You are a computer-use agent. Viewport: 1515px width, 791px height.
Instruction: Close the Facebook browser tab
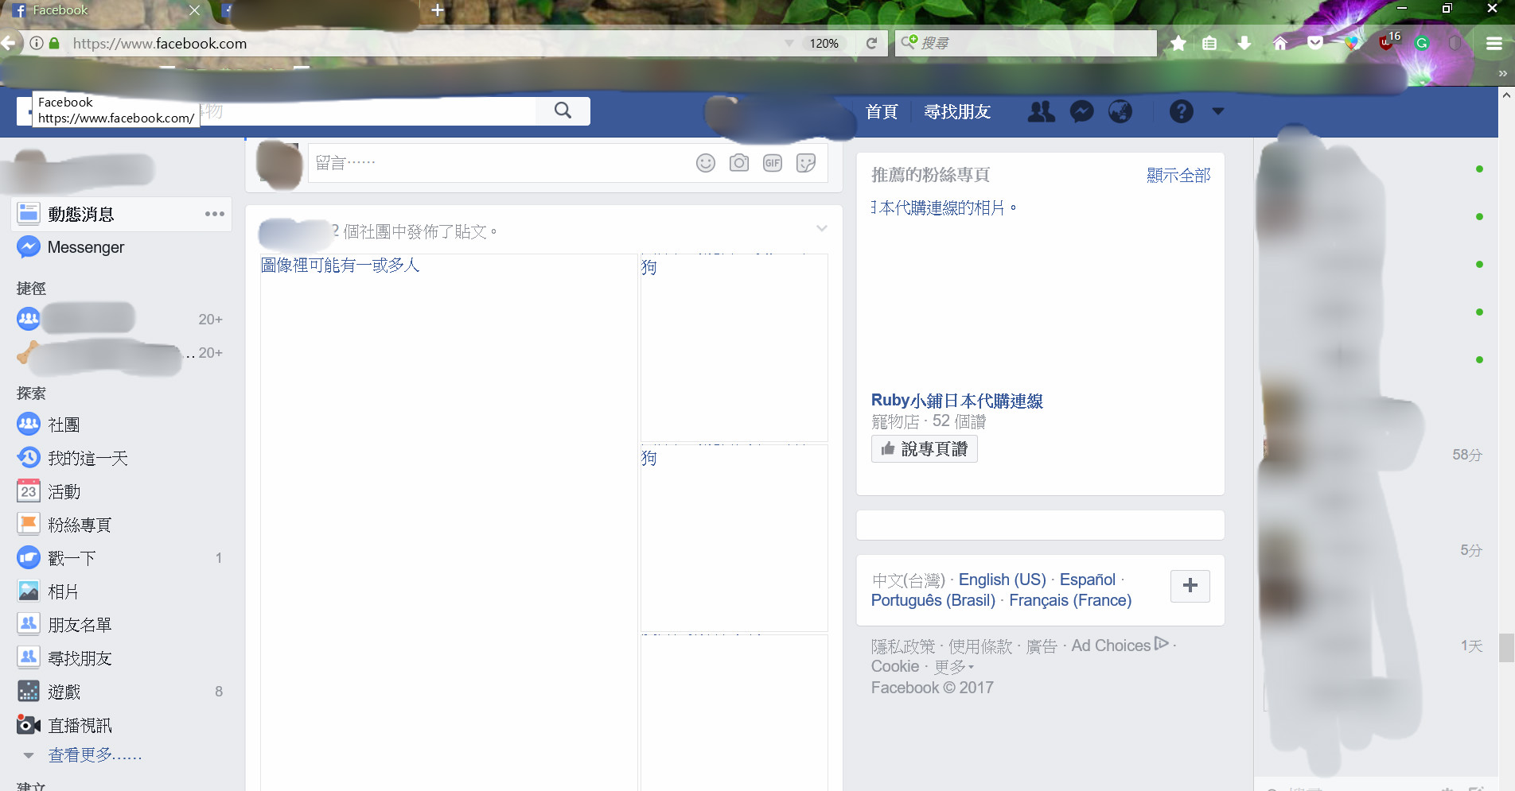(x=194, y=10)
